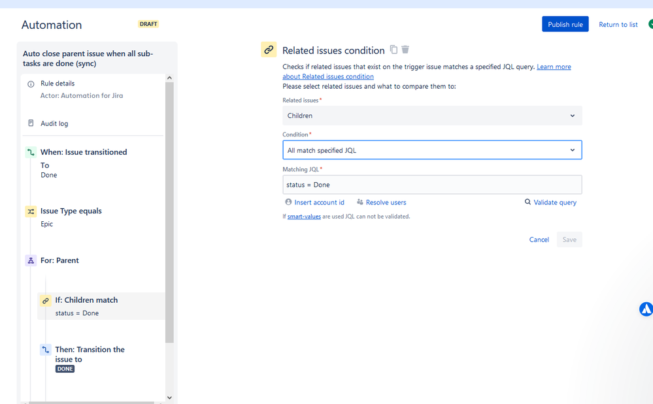Delete the Related issues condition component
653x404 pixels.
405,50
